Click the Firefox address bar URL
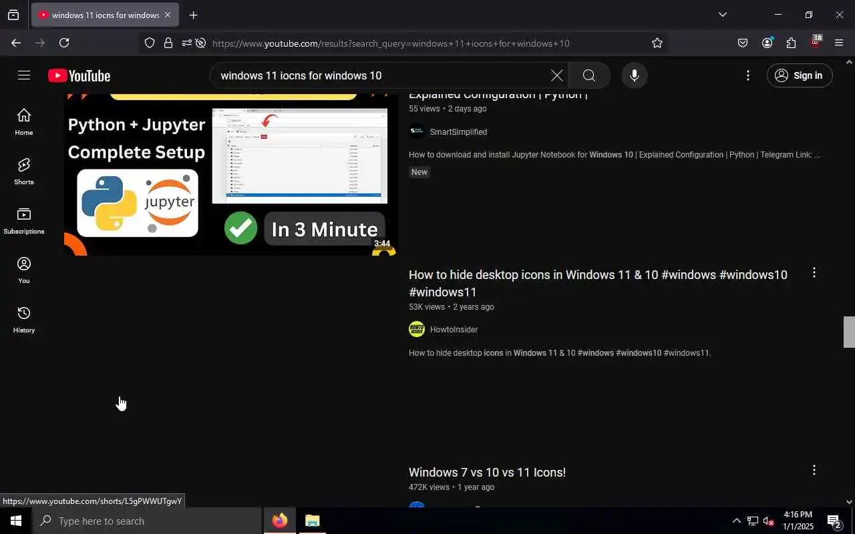The height and width of the screenshot is (534, 855). coord(391,43)
